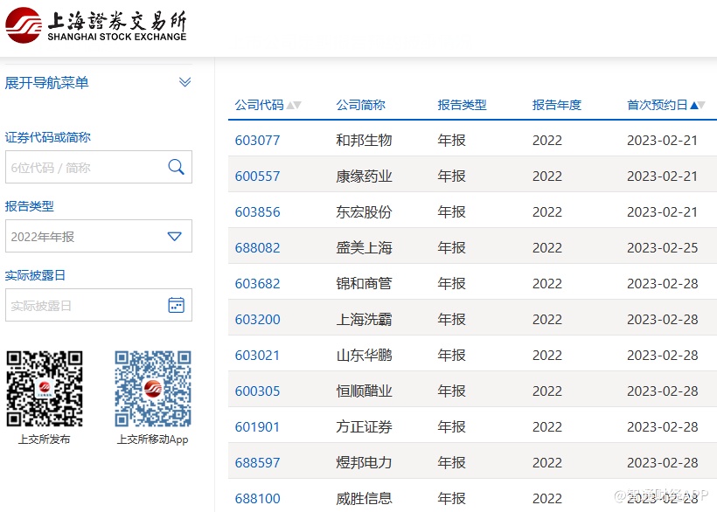Open the calendar date picker icon
Screen dimensions: 717x512
tap(176, 305)
